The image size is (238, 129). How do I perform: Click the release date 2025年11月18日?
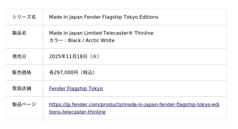coord(68,56)
